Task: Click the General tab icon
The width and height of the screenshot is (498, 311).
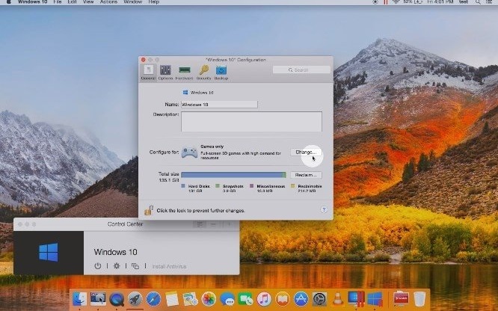Action: point(147,72)
